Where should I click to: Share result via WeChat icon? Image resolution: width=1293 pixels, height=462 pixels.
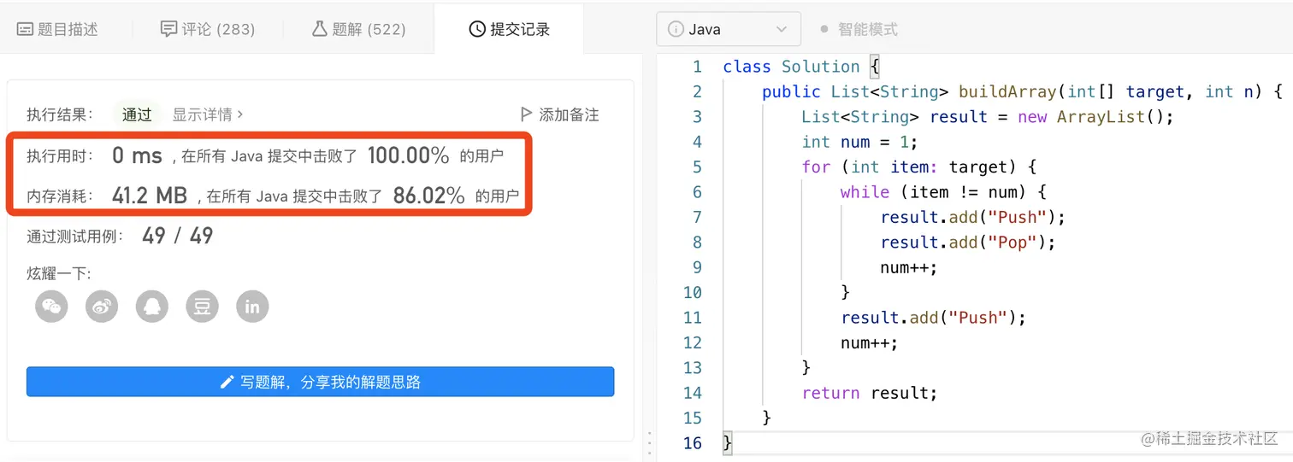(51, 307)
